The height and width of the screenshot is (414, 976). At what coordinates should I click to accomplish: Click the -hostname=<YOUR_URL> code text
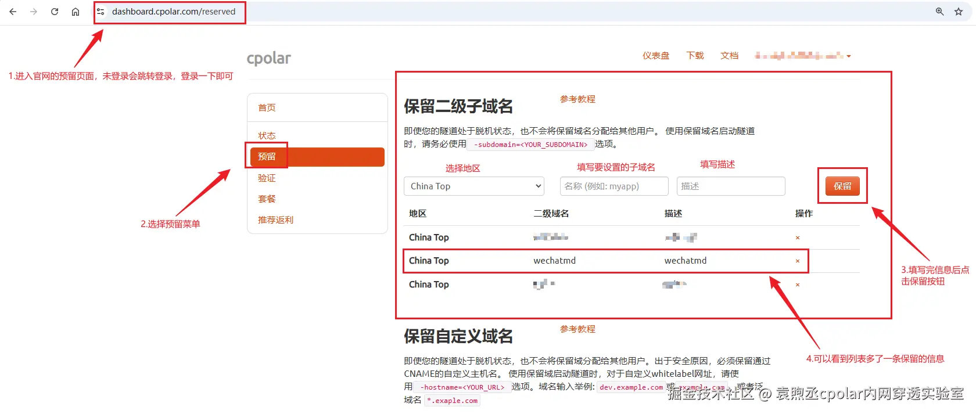[x=462, y=387]
